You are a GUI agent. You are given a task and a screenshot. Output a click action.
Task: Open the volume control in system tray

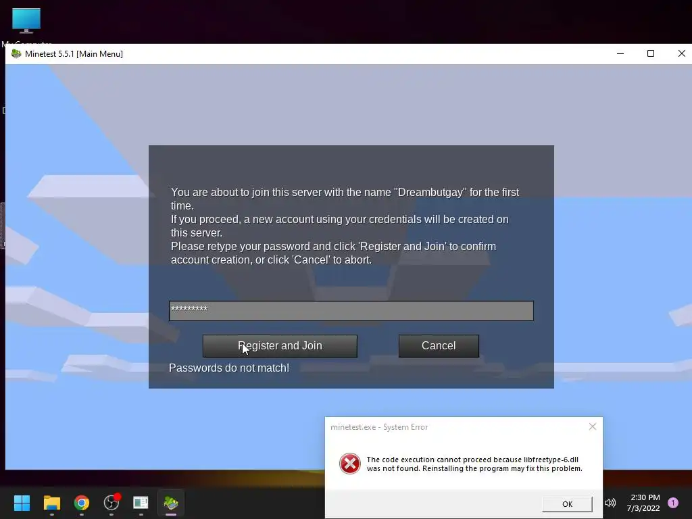[610, 503]
